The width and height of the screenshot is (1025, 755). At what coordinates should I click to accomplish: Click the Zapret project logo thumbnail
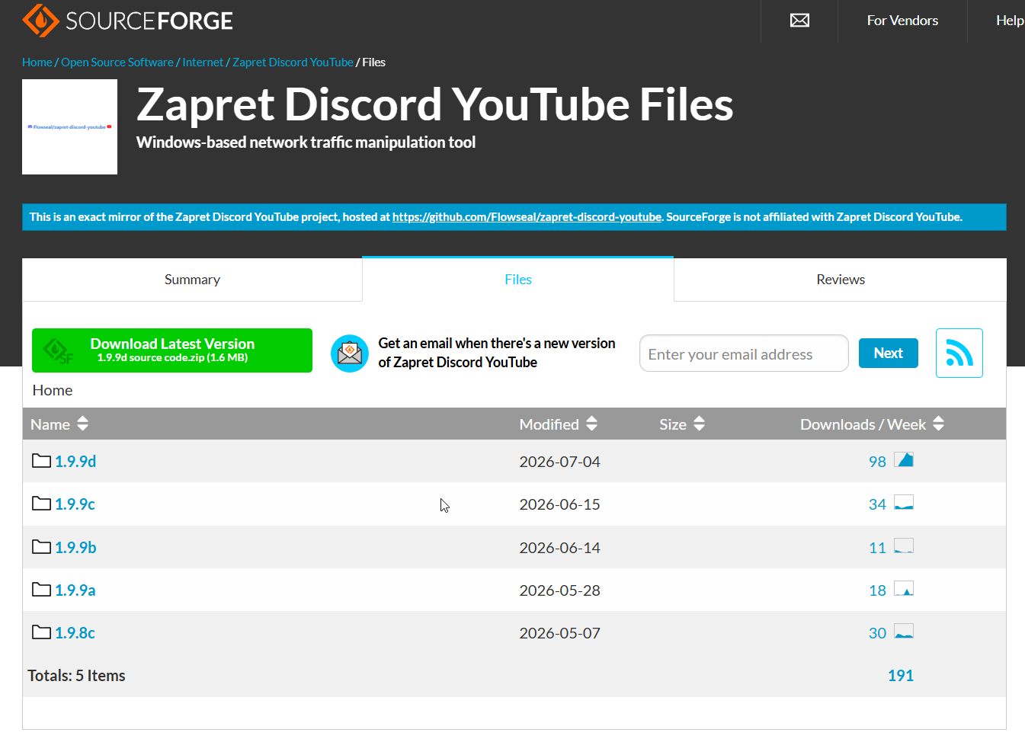[69, 126]
